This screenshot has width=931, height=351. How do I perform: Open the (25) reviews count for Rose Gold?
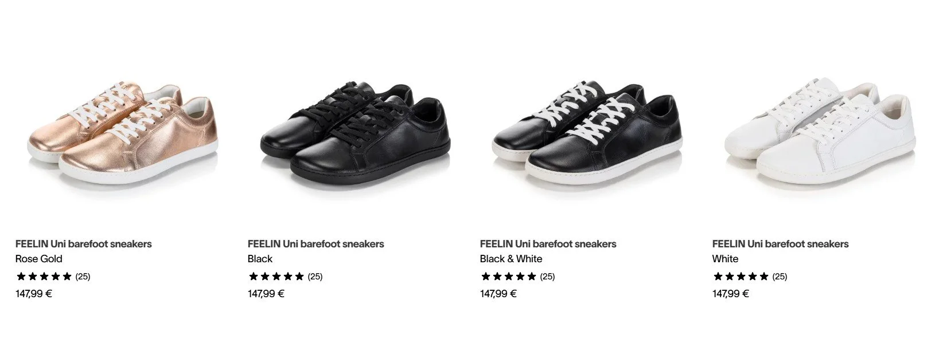pyautogui.click(x=83, y=277)
